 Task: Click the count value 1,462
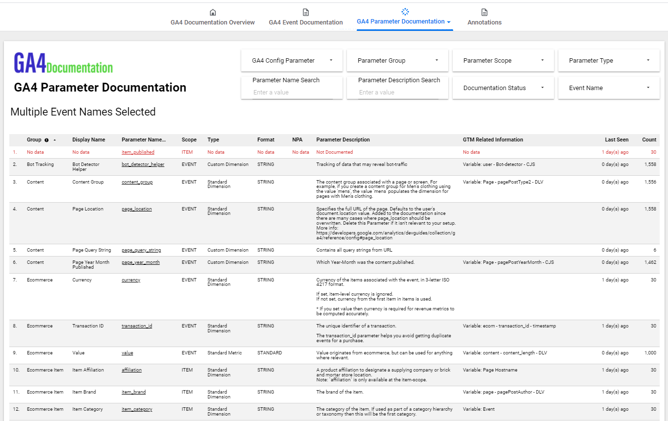(x=650, y=262)
